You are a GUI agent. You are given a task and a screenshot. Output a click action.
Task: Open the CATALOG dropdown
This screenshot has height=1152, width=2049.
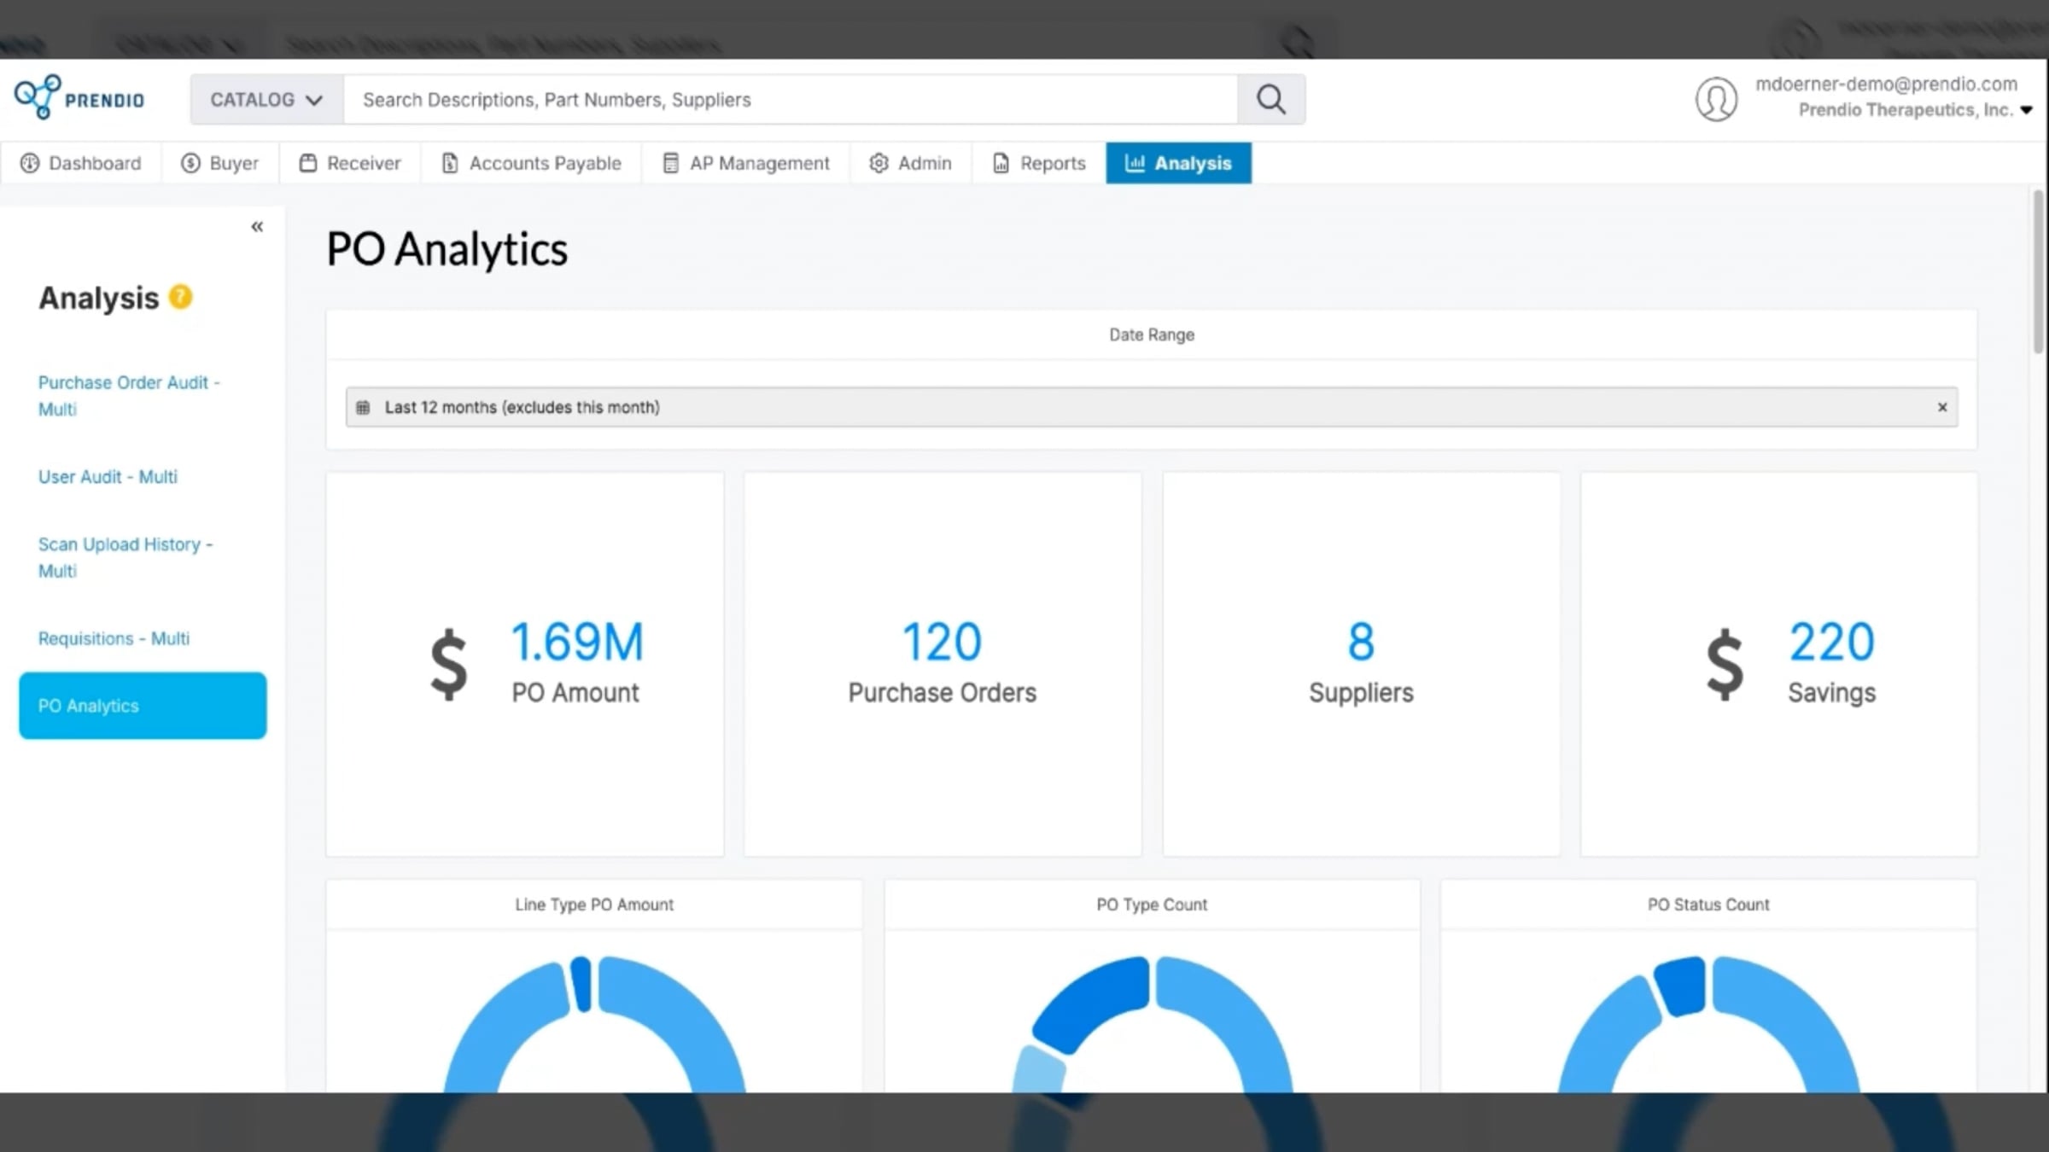click(x=266, y=100)
